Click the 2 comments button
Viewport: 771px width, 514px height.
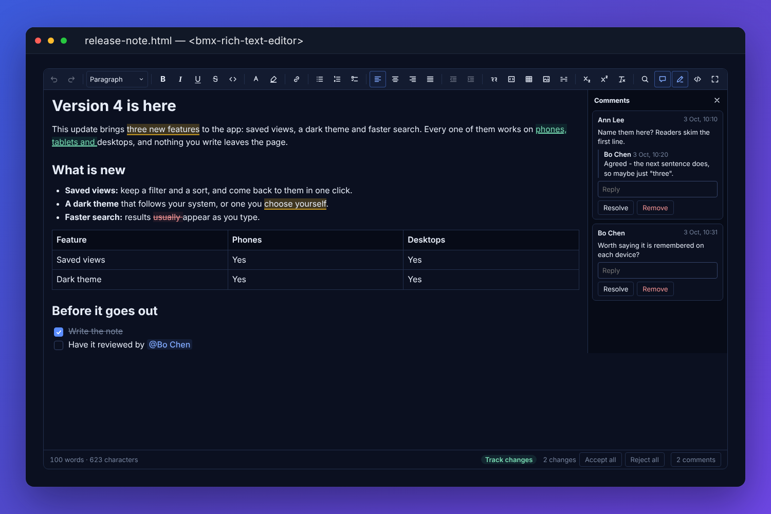point(696,460)
